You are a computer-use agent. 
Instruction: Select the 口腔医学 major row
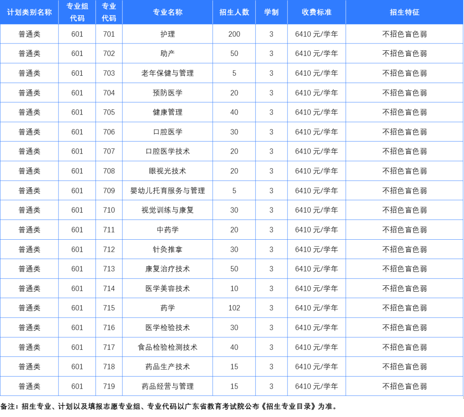click(x=167, y=132)
